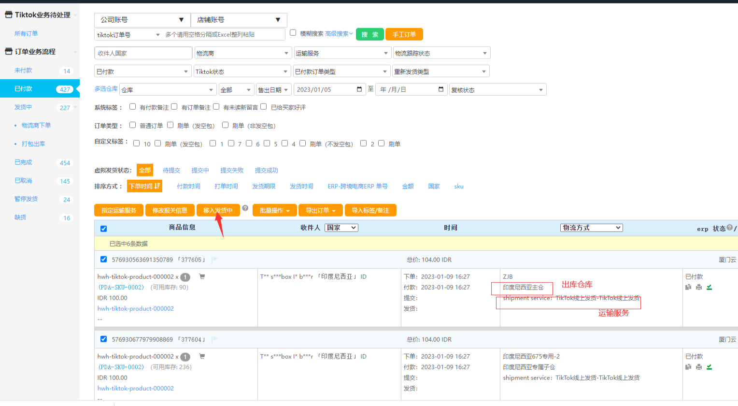Click the 指定运输服务 button
Screen dimensions: 738x406
point(119,210)
